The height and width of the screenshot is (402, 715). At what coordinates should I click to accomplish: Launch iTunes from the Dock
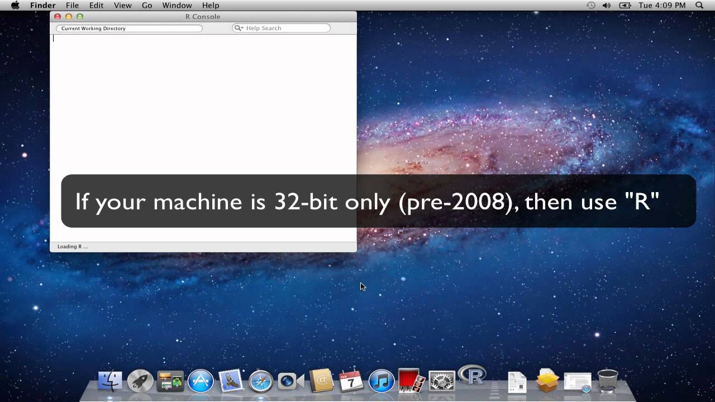(x=382, y=381)
